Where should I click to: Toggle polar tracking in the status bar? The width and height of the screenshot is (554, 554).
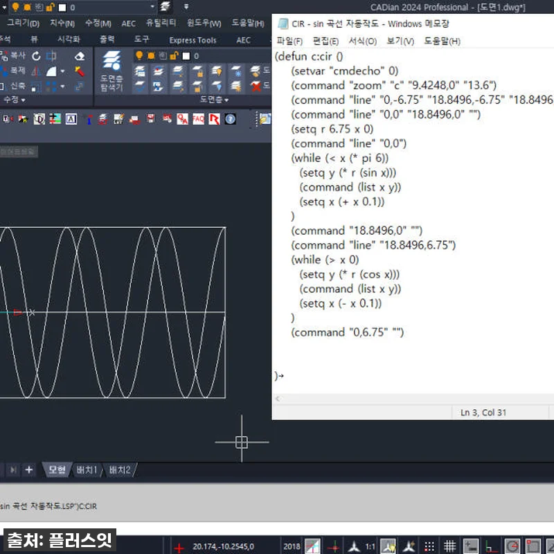512,546
